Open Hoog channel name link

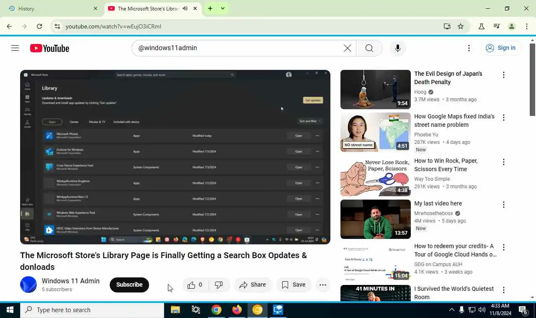click(x=420, y=92)
